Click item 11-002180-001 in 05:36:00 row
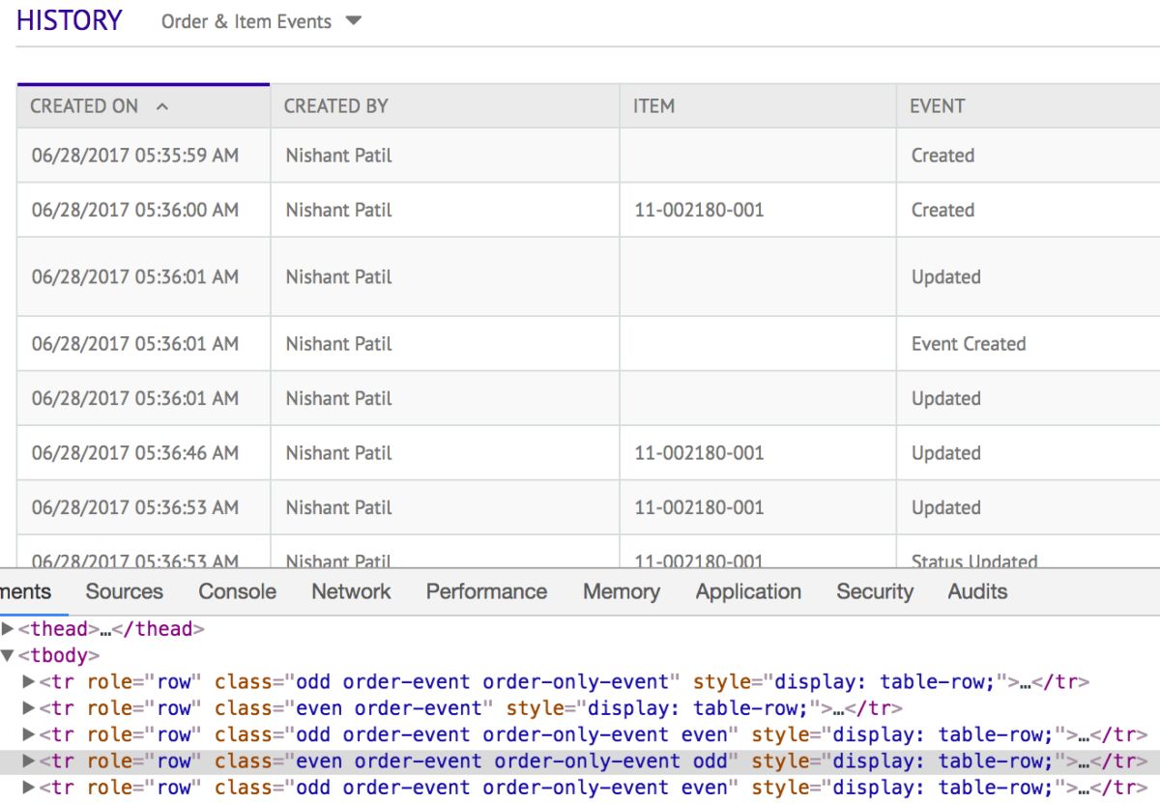This screenshot has height=803, width=1160. click(x=699, y=210)
